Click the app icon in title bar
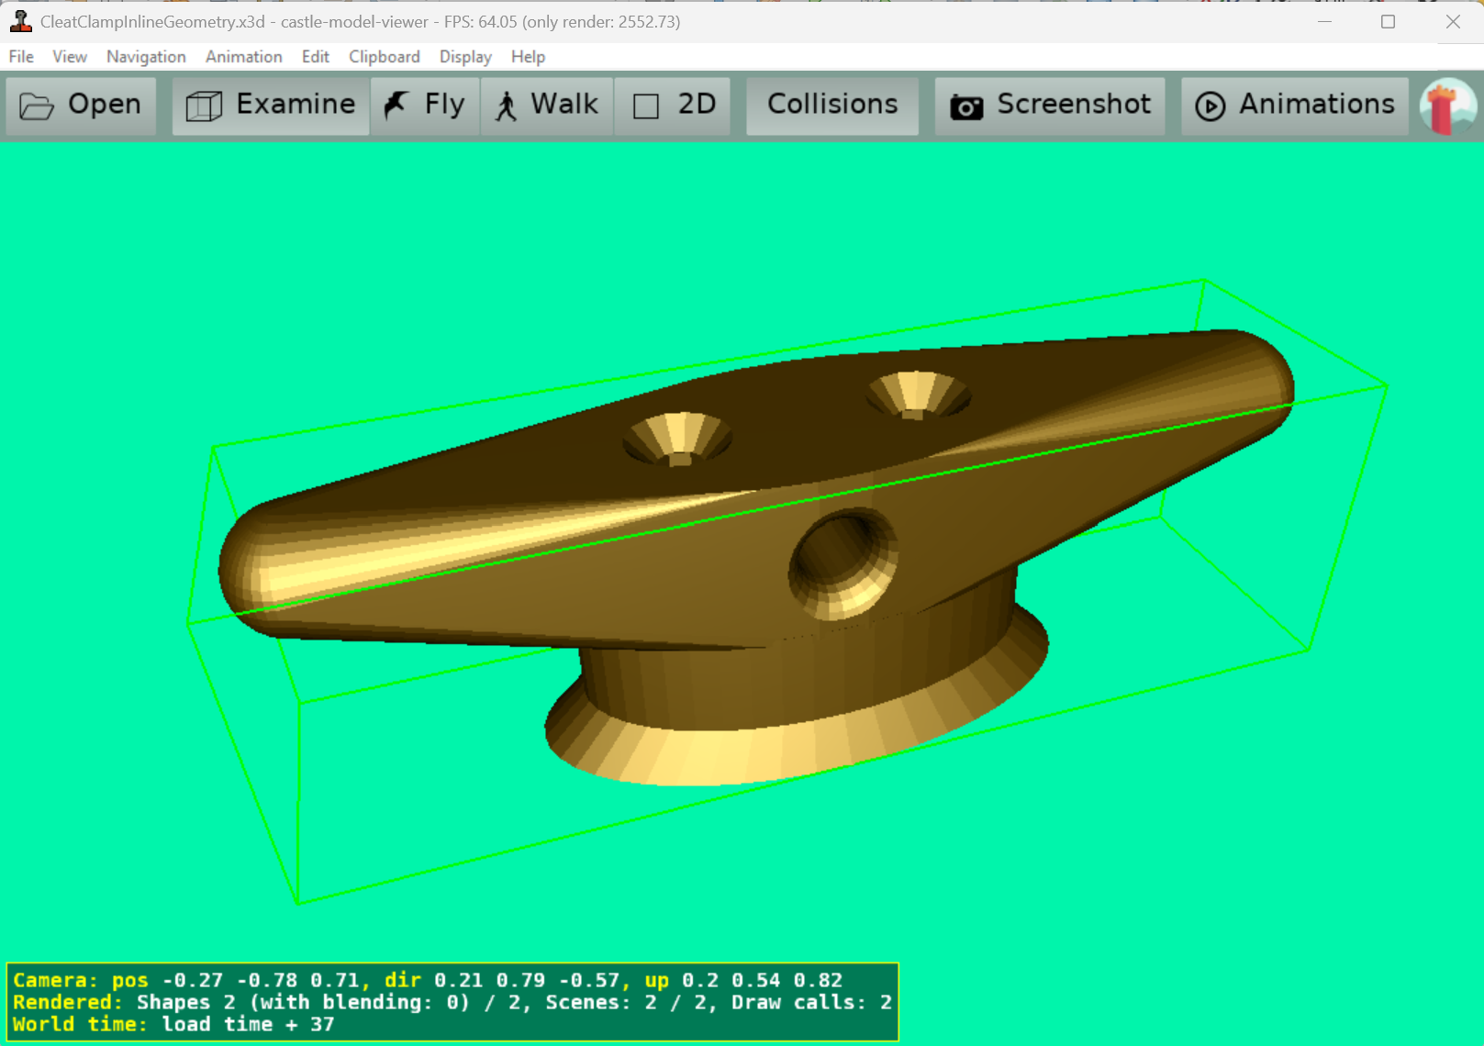This screenshot has width=1484, height=1046. (x=20, y=21)
